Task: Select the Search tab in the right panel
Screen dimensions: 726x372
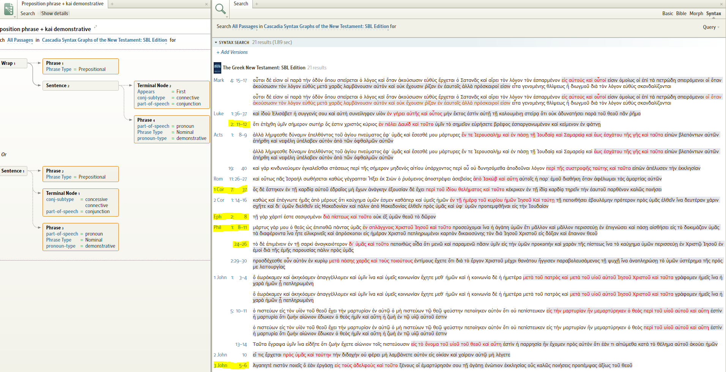Action: [x=241, y=4]
